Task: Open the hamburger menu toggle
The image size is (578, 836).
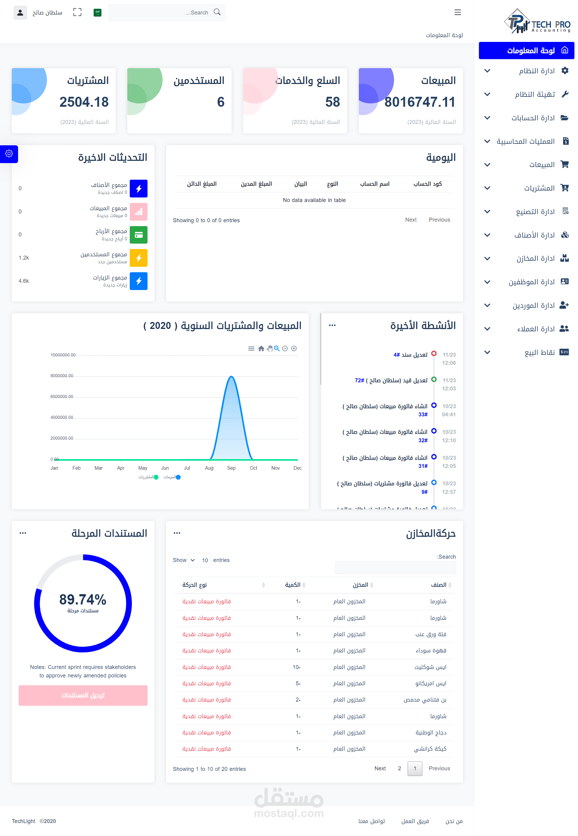Action: [x=458, y=12]
